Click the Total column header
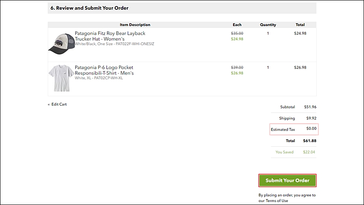The width and height of the screenshot is (364, 205). (x=300, y=25)
